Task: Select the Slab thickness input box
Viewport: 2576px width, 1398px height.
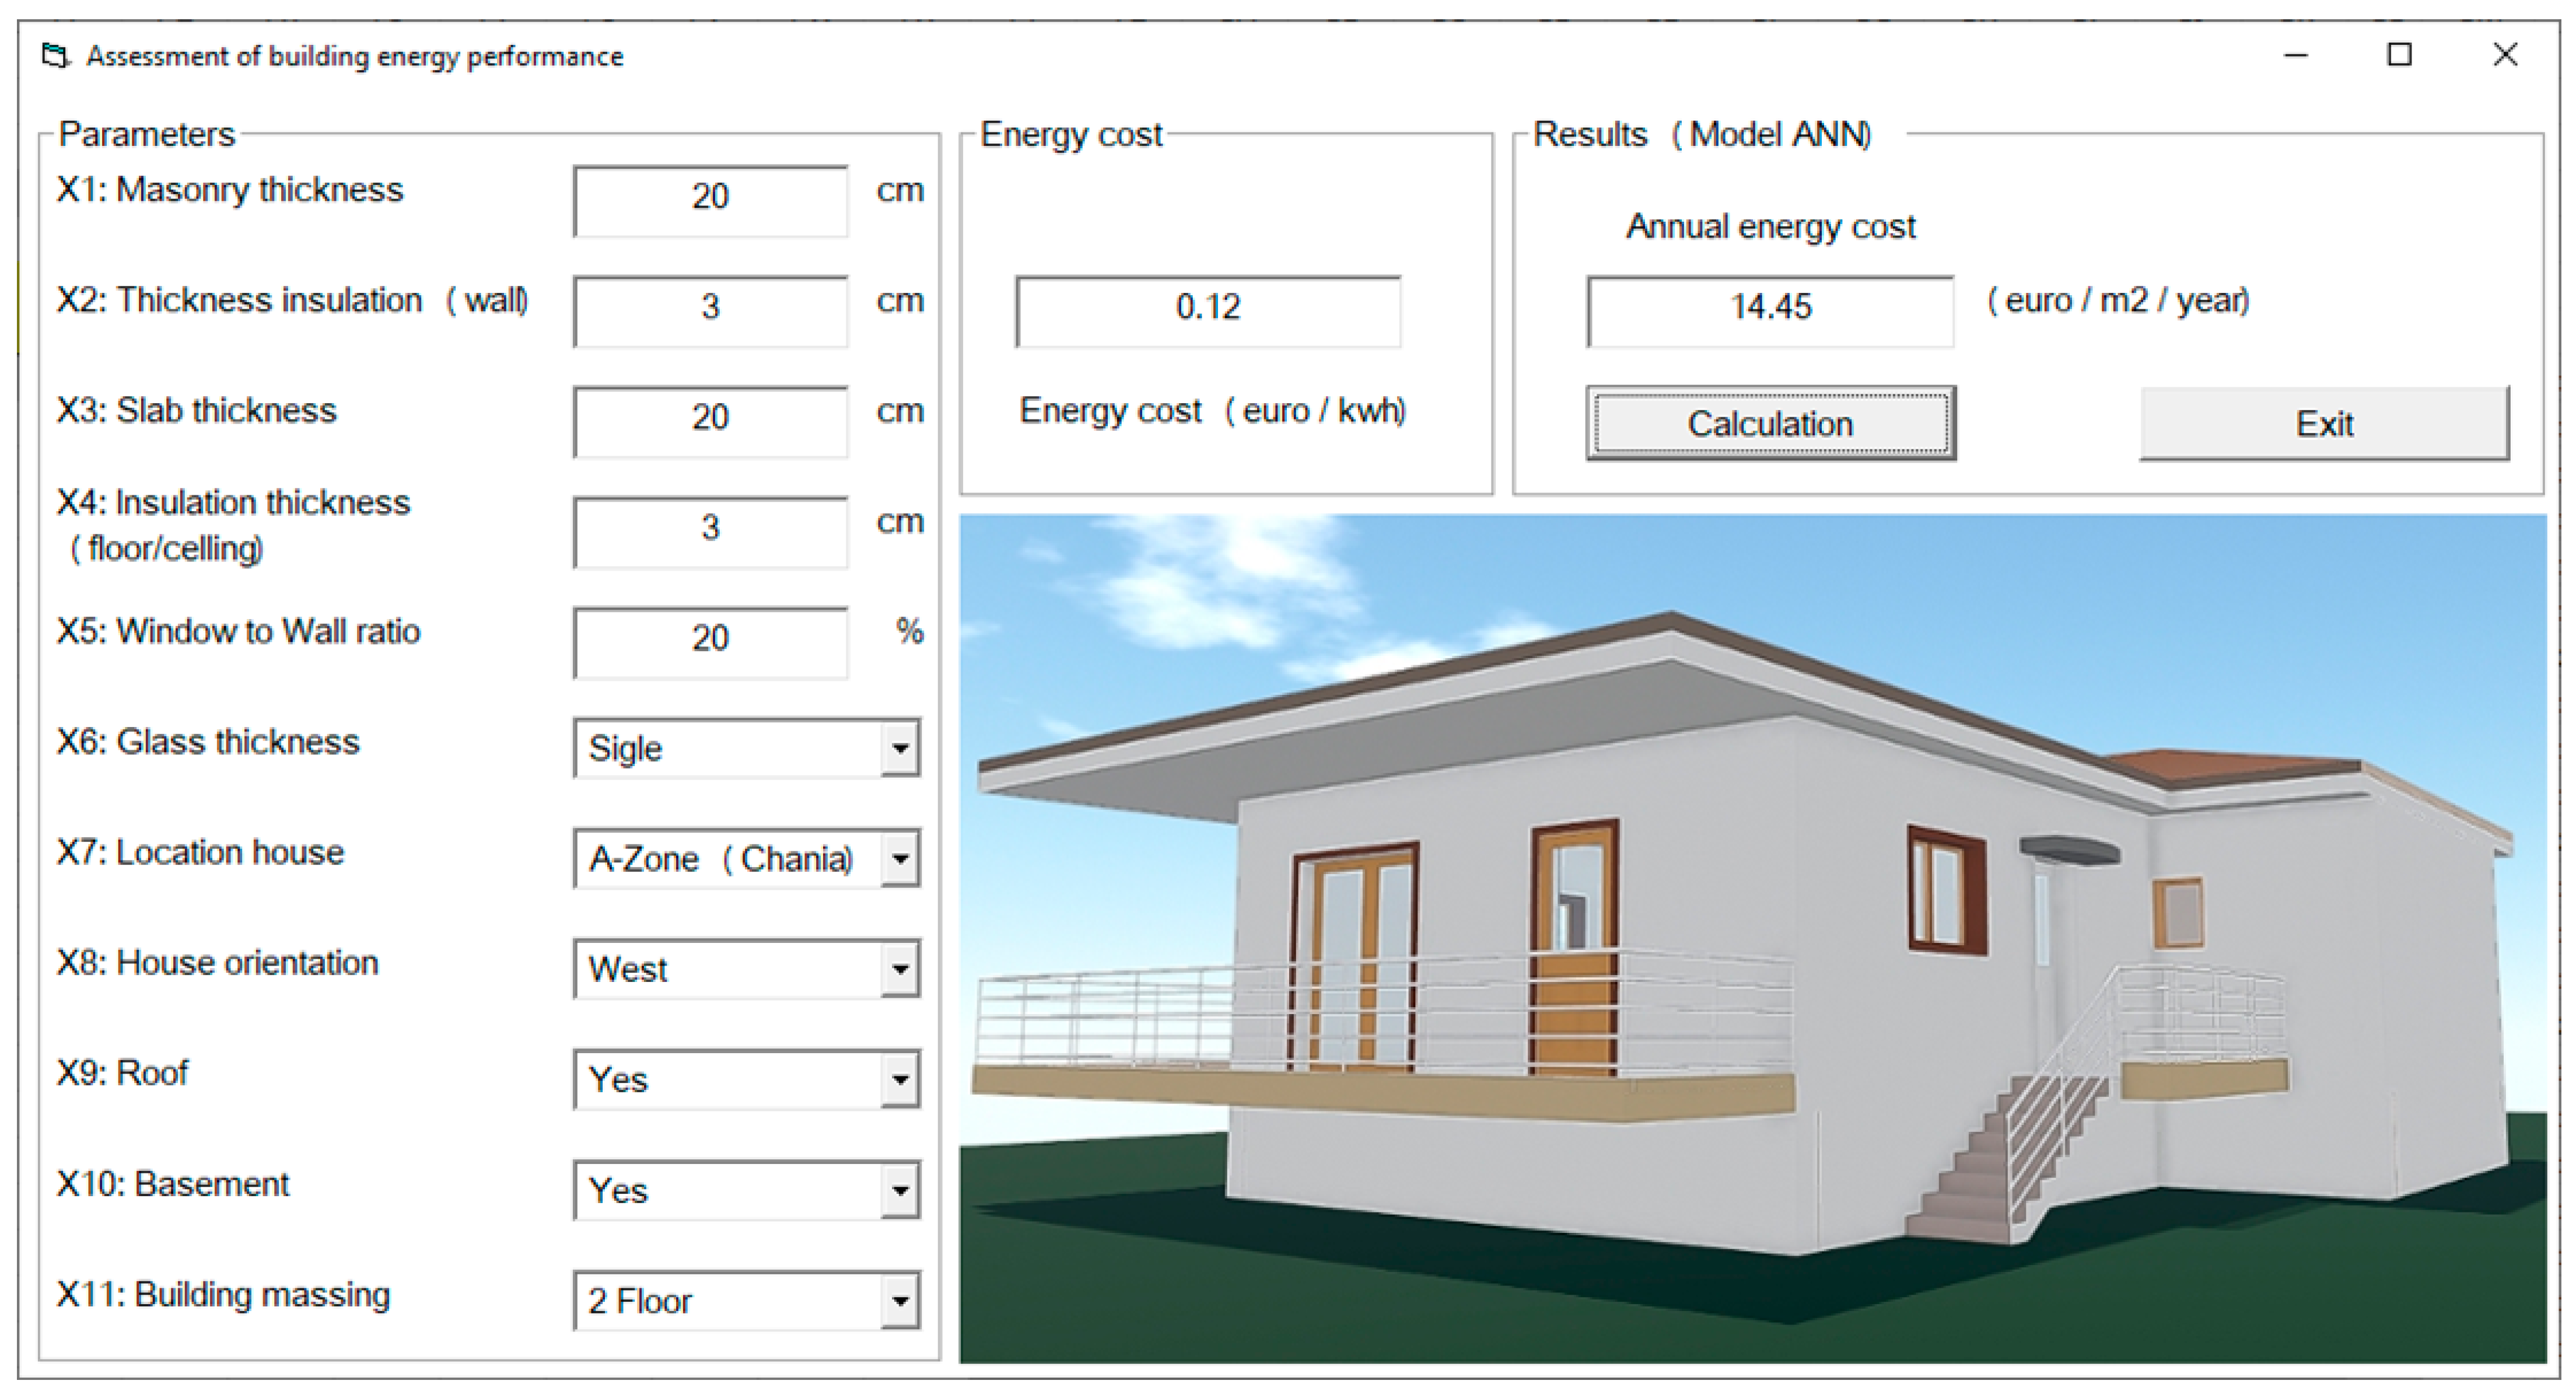Action: (x=710, y=421)
